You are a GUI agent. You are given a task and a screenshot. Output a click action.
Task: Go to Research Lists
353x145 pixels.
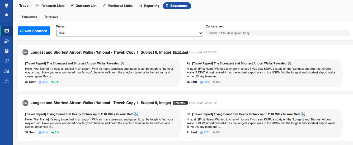click(50, 6)
